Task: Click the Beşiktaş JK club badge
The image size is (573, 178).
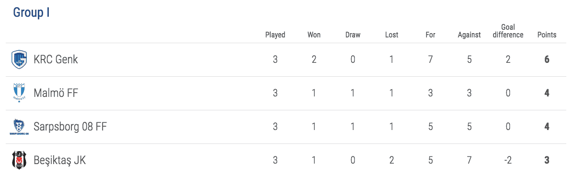Action: 19,160
